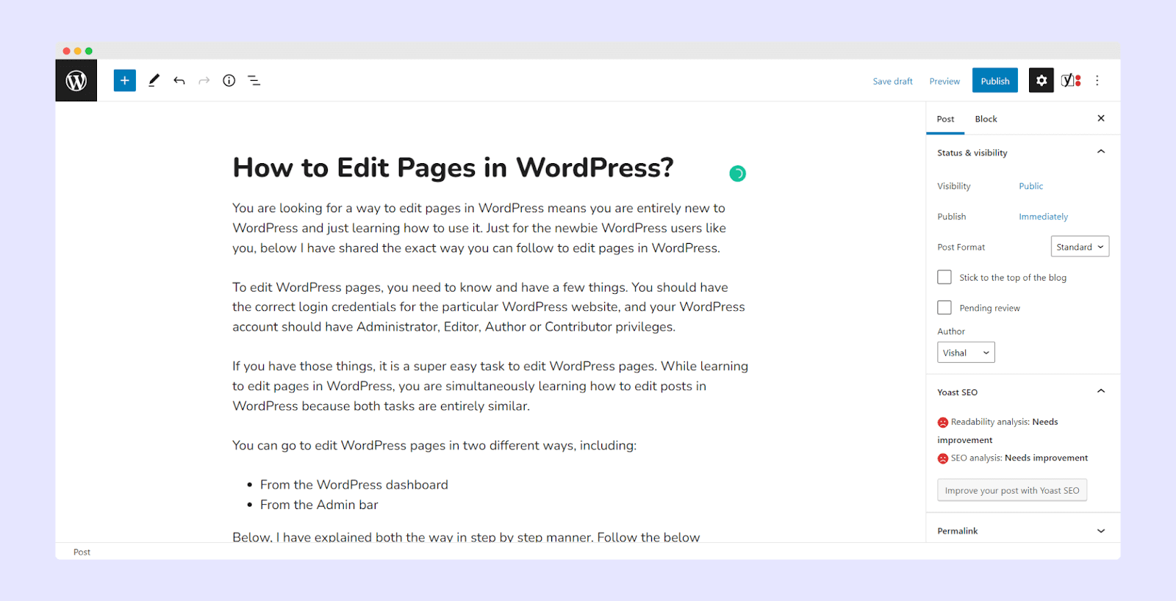The height and width of the screenshot is (601, 1176).
Task: Click the red SEO analysis face icon
Action: pos(943,458)
